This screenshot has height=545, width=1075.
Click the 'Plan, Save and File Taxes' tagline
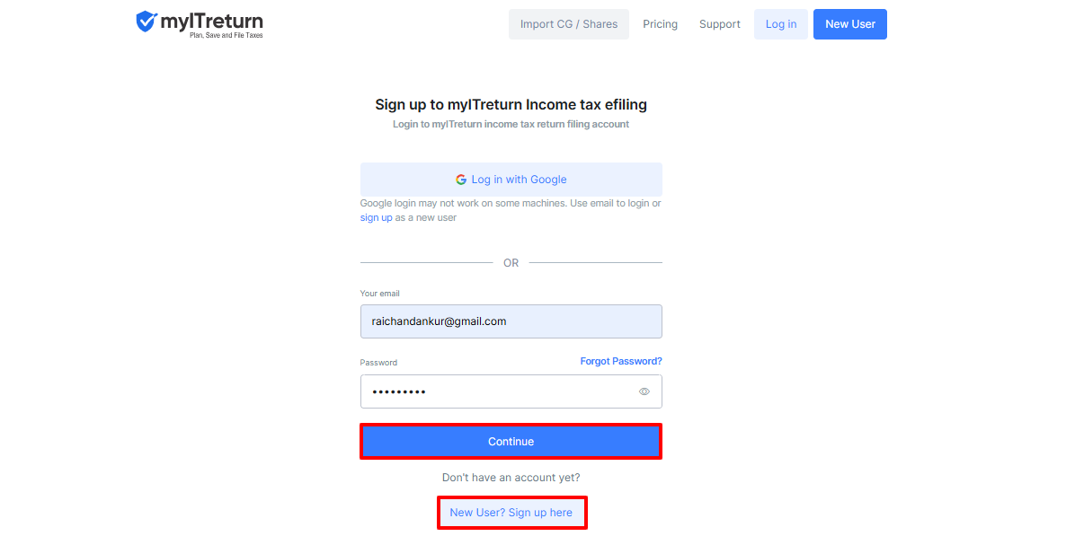(x=227, y=35)
